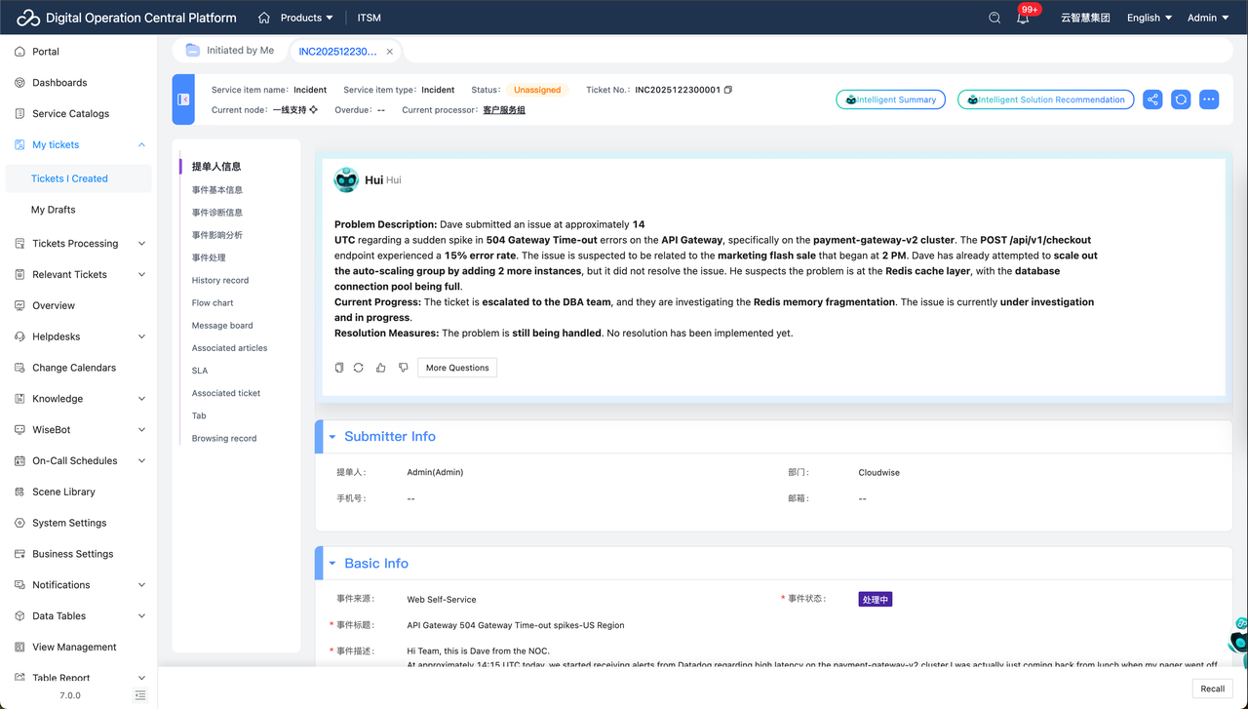Click the Intelligent Summary button
Image resolution: width=1248 pixels, height=709 pixels.
pyautogui.click(x=890, y=98)
